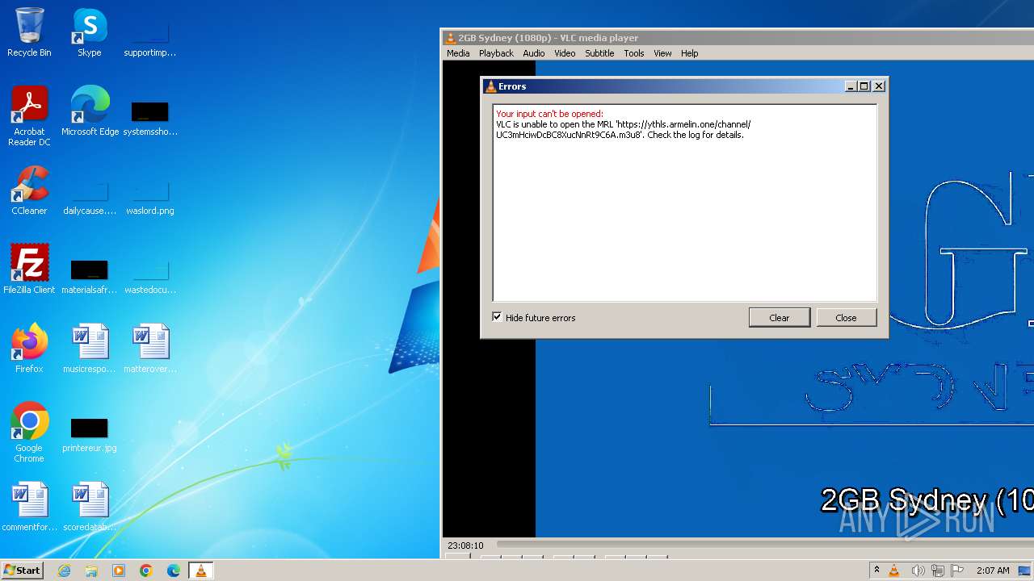Screen dimensions: 1034x581
Task: Open the FileZilla Client shortcut
Action: tap(29, 270)
